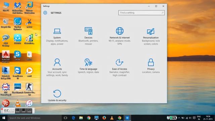The height and width of the screenshot is (121, 215).
Task: Click the Search the web and Windows box
Action: point(35,118)
